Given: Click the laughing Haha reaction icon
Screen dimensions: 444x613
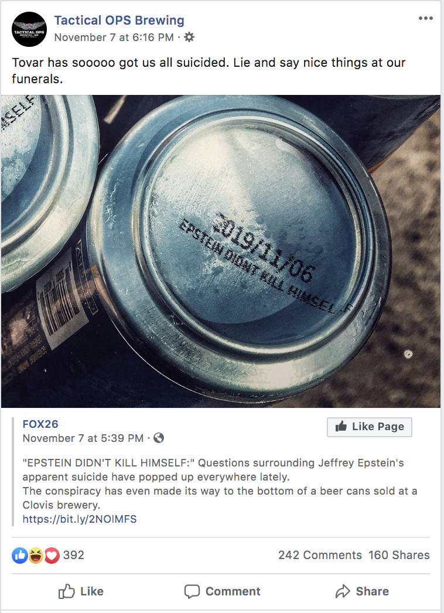Looking at the screenshot, I should 36,555.
